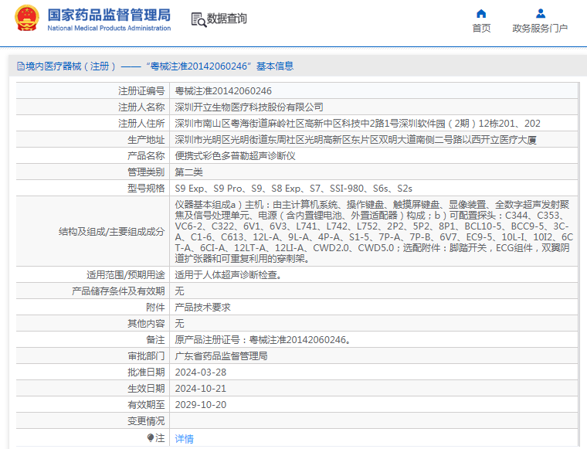Click the 审批部门 label
The width and height of the screenshot is (587, 449).
[146, 355]
